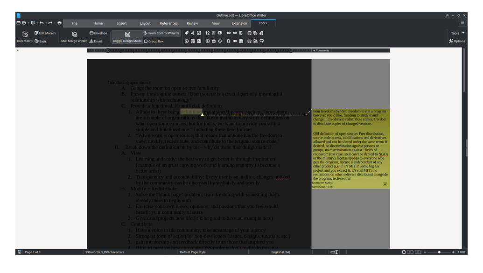The image size is (483, 273).
Task: Insert a Date Field control (calendar icon)
Action: click(213, 41)
